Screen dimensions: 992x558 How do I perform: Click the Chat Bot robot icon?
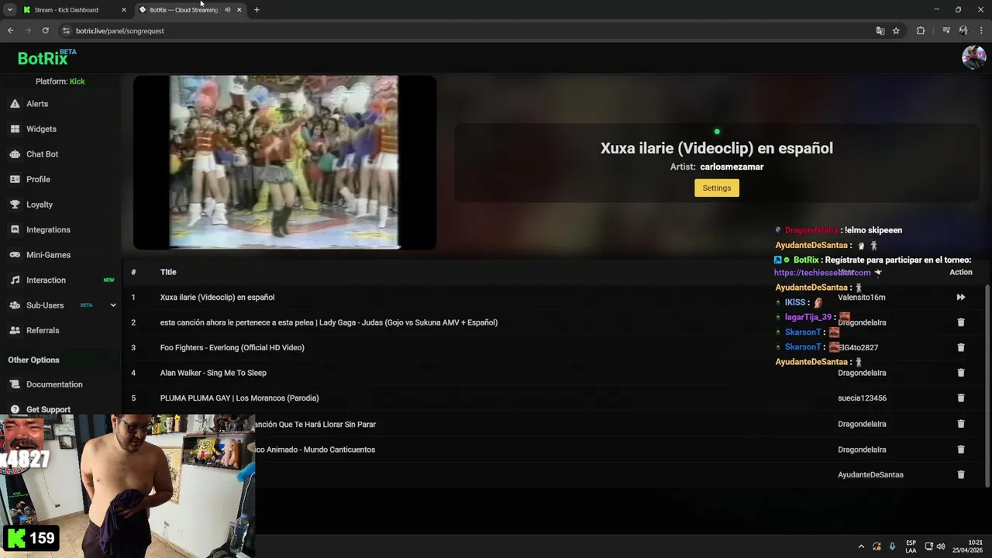(15, 154)
